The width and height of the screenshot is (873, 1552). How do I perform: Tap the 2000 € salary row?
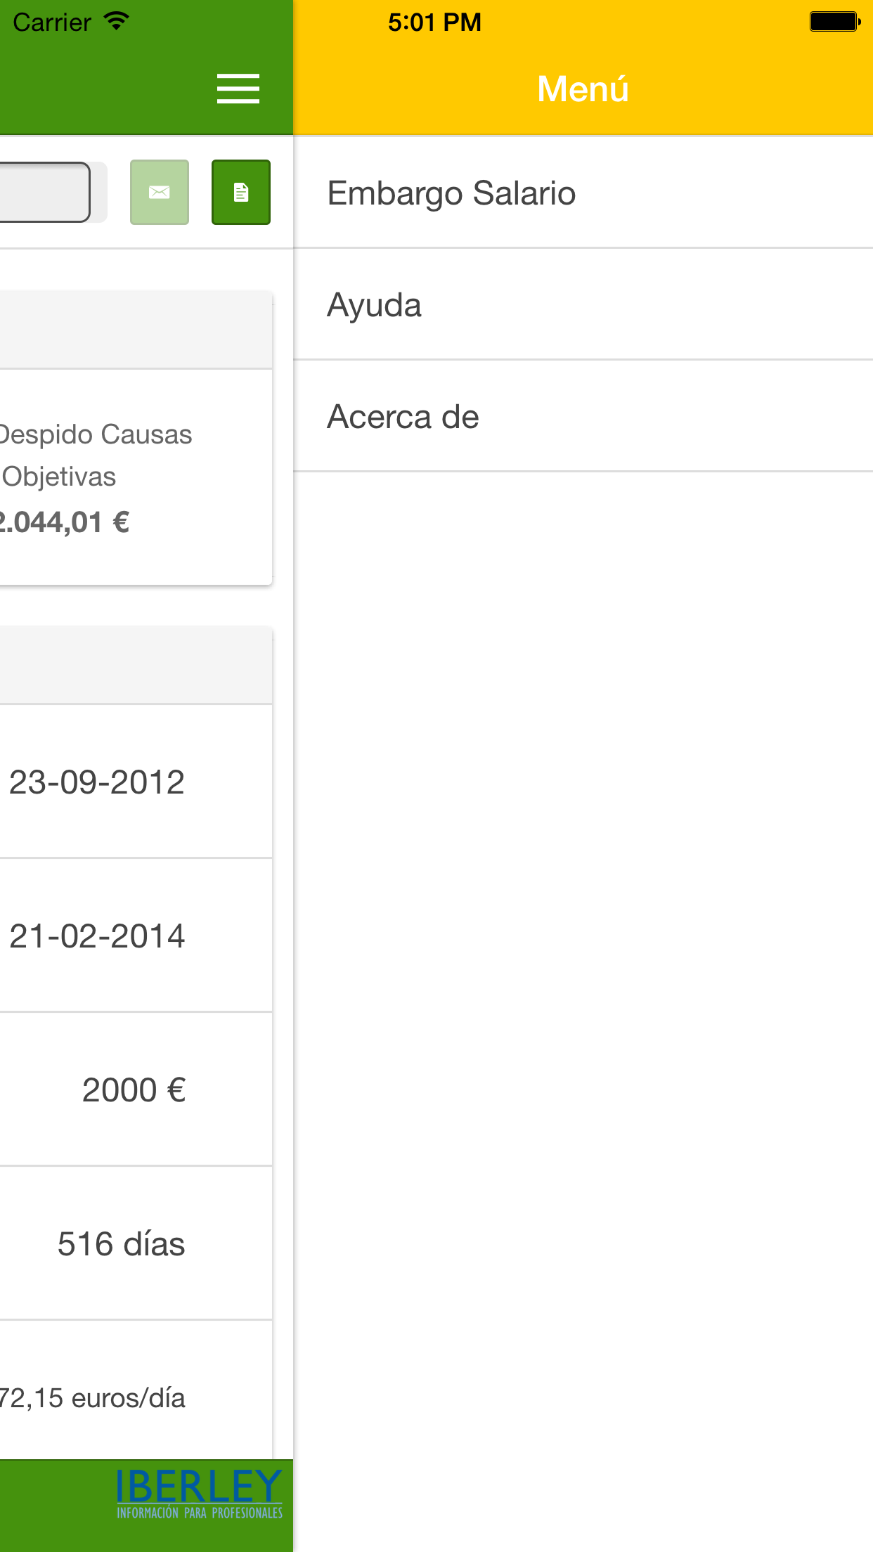coord(136,1089)
